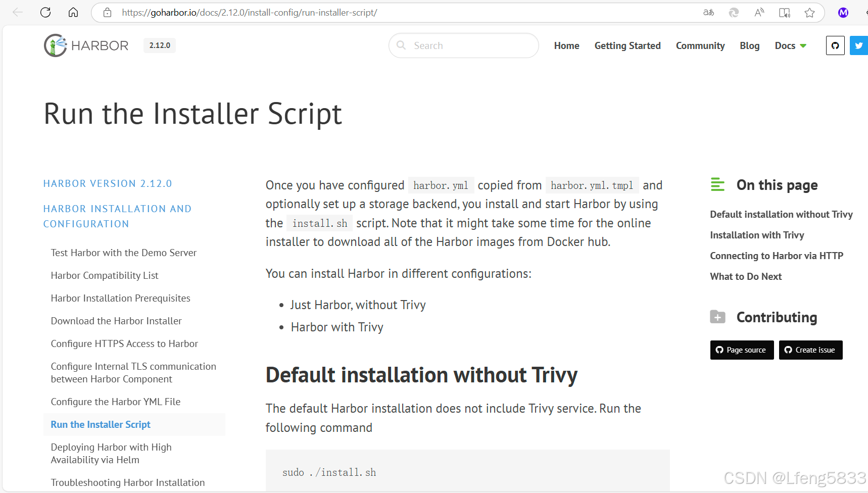Viewport: 868px width, 493px height.
Task: Open Getting Started nav item
Action: point(628,45)
